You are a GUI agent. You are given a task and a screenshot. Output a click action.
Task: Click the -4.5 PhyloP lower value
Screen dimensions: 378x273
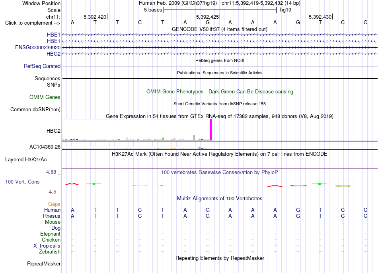click(x=52, y=192)
